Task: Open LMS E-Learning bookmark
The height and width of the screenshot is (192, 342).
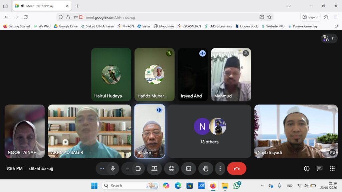Action: pos(218,26)
